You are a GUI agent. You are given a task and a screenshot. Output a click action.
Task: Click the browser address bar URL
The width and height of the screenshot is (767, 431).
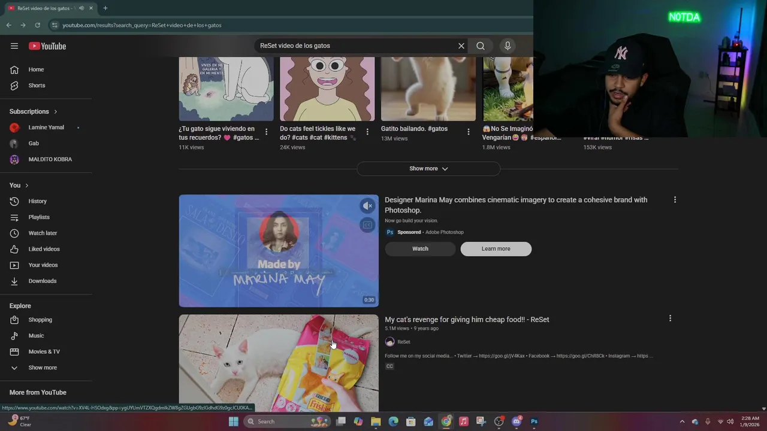coord(142,25)
